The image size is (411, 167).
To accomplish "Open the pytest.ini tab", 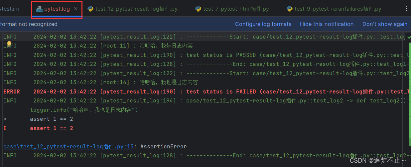I will [9, 9].
